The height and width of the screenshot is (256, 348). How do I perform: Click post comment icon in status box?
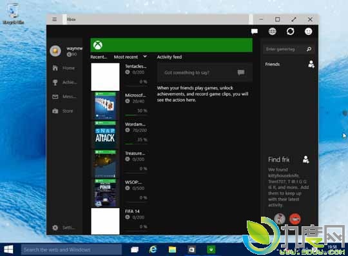pyautogui.click(x=241, y=72)
